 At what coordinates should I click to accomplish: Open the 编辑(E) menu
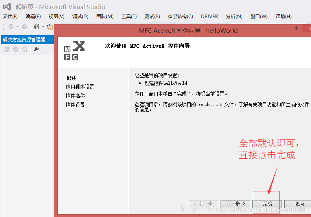[x=33, y=17]
